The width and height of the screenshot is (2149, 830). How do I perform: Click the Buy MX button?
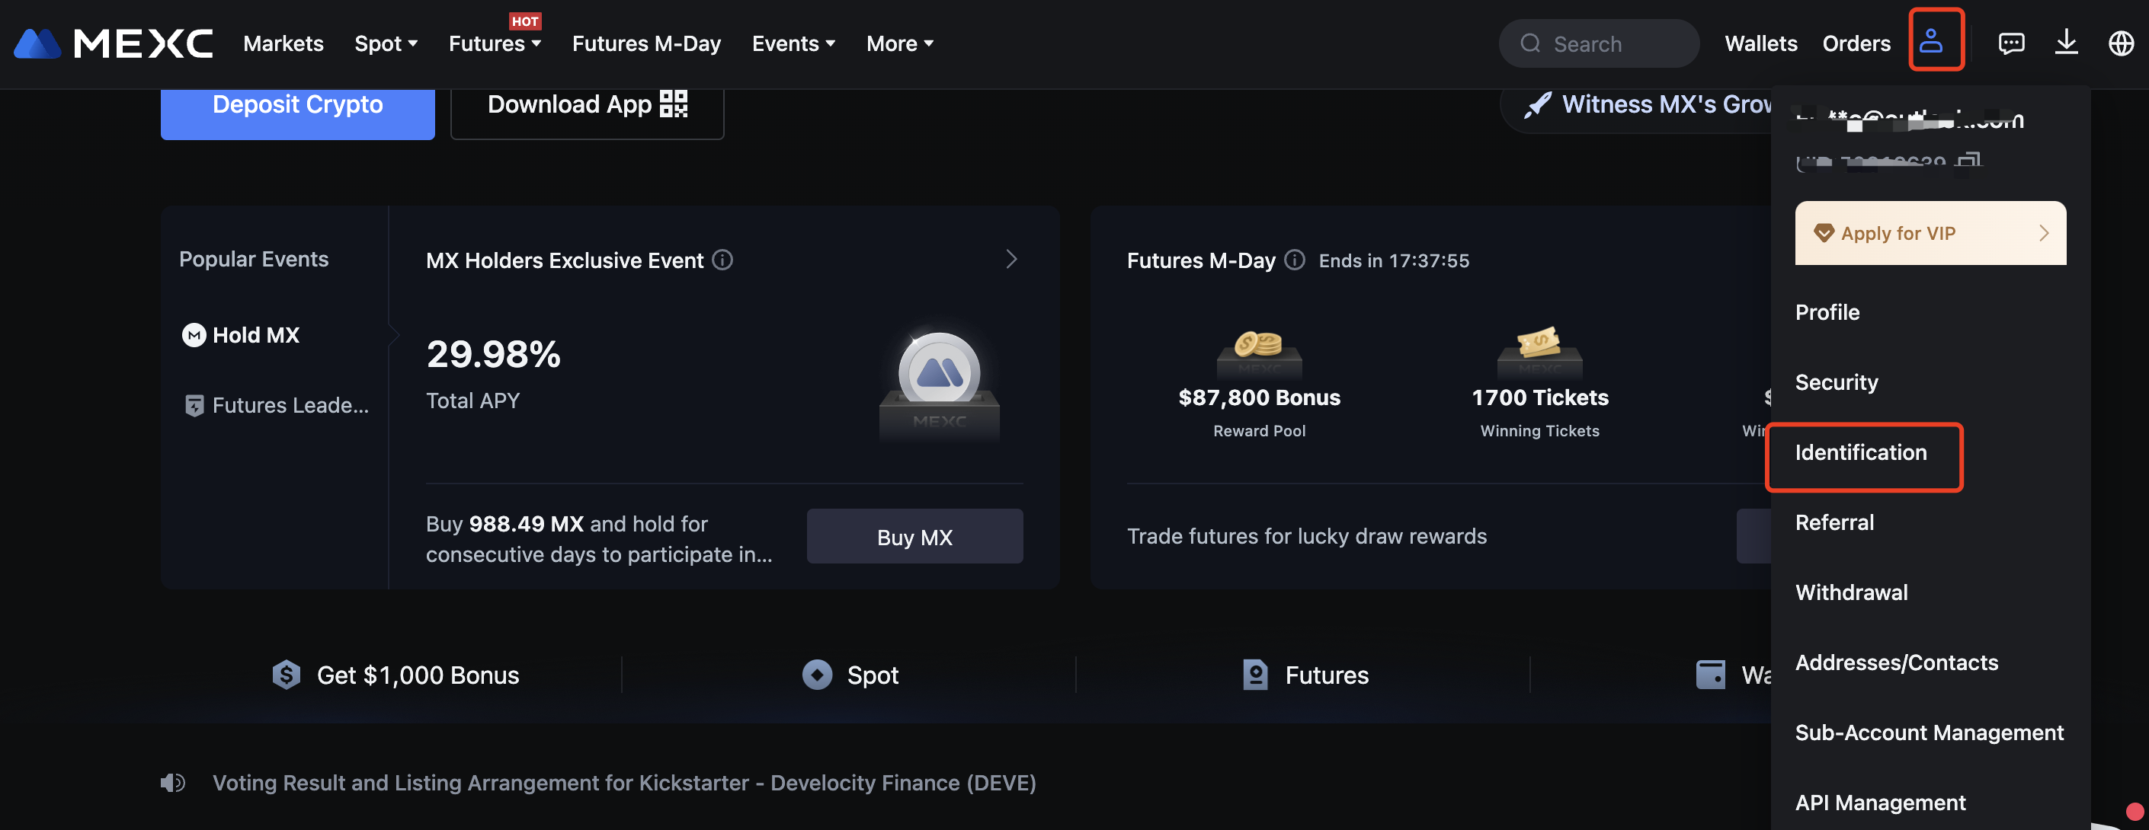[914, 537]
